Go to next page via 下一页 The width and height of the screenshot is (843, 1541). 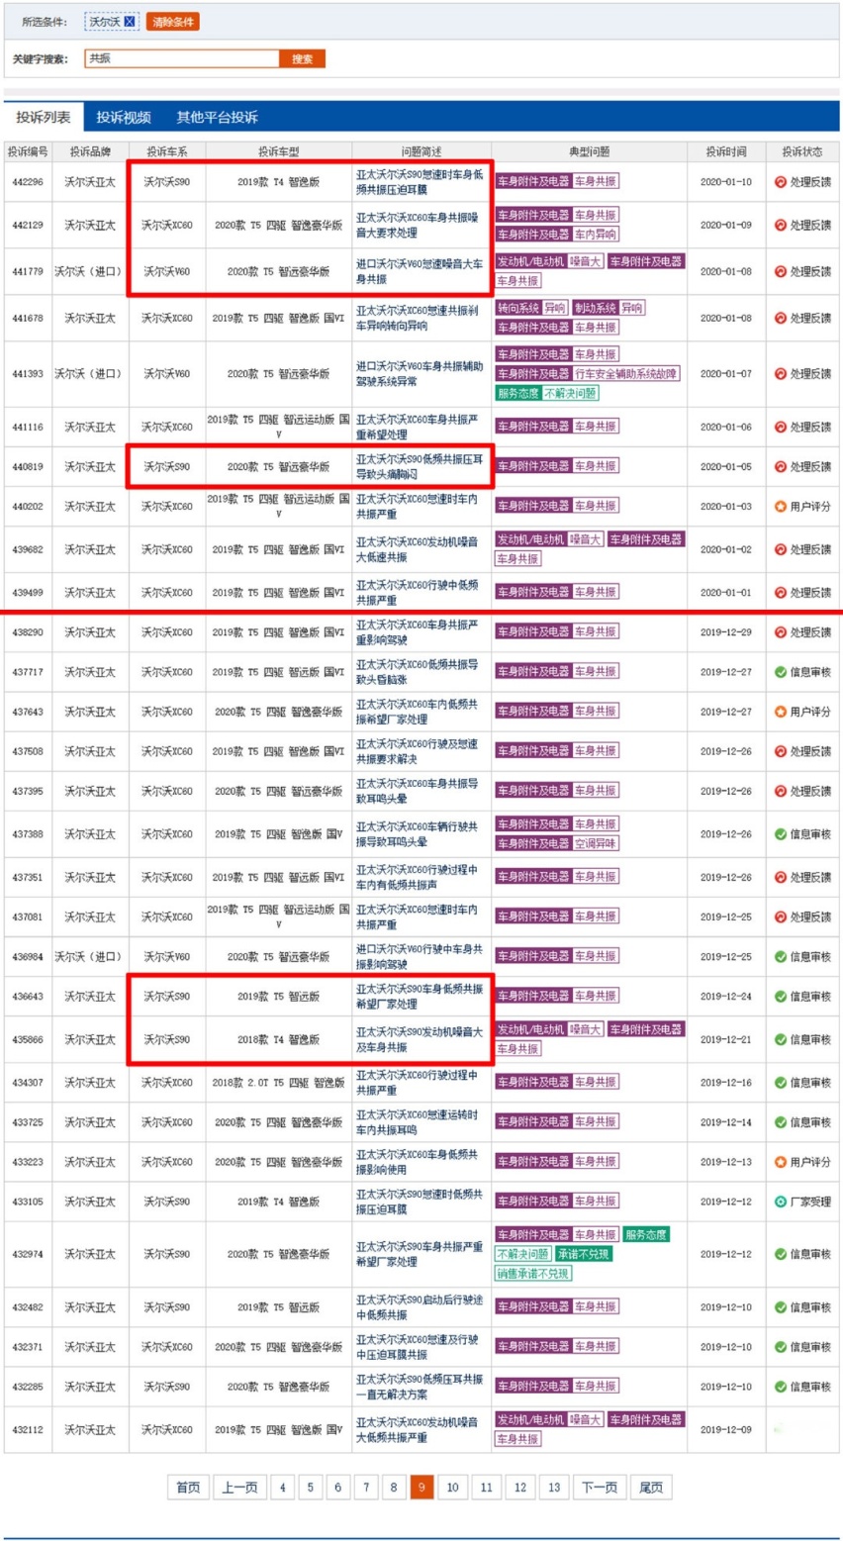[x=600, y=1487]
